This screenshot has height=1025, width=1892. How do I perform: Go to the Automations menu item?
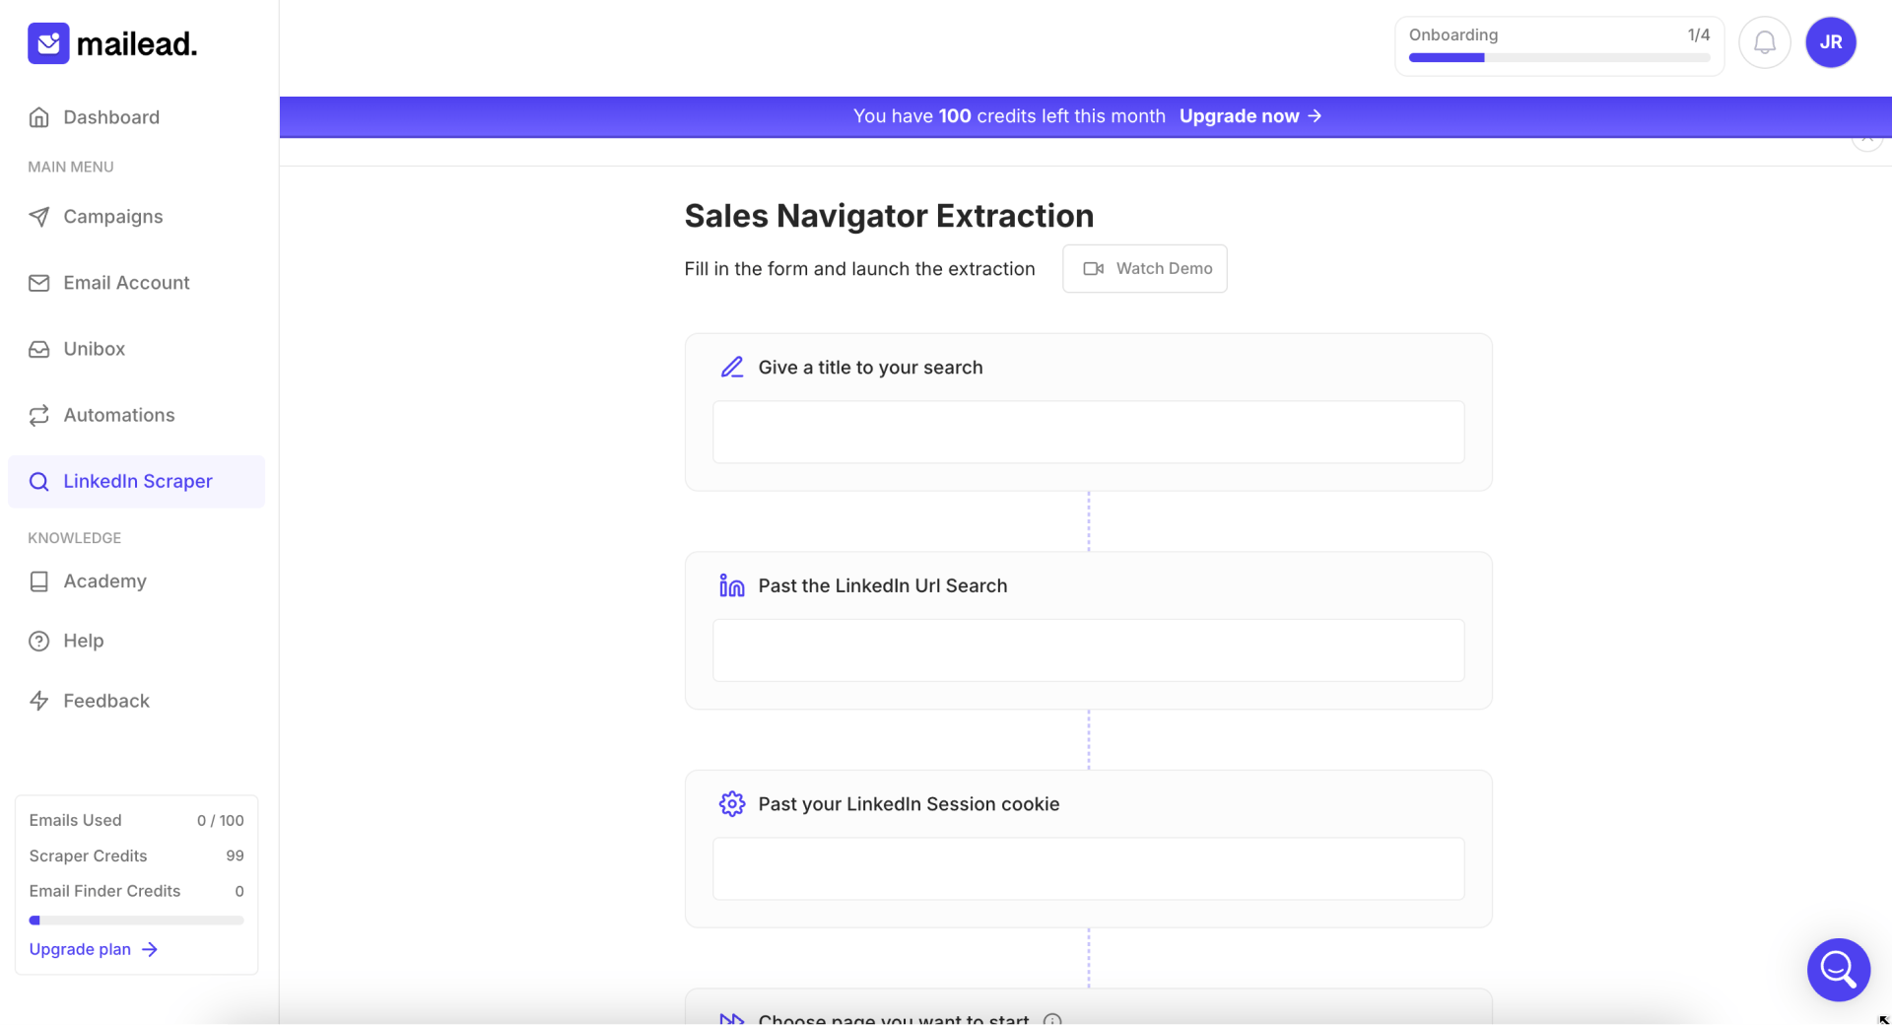(119, 415)
